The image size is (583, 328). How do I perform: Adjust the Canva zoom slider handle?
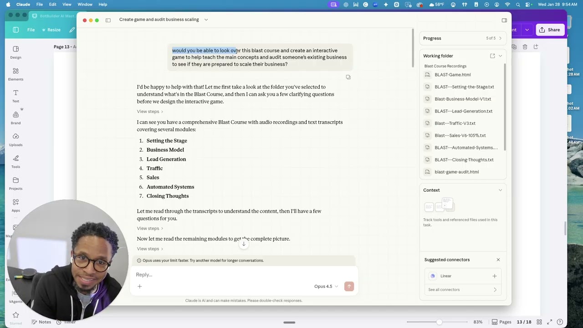point(439,322)
